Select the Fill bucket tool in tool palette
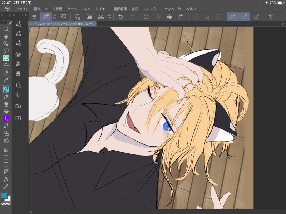 (6, 111)
